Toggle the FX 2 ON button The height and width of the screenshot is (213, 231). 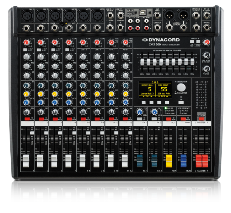(154, 119)
